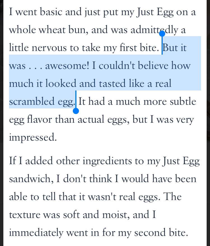Tap the dark margin left of the article
The image size is (210, 246).
point(2,123)
